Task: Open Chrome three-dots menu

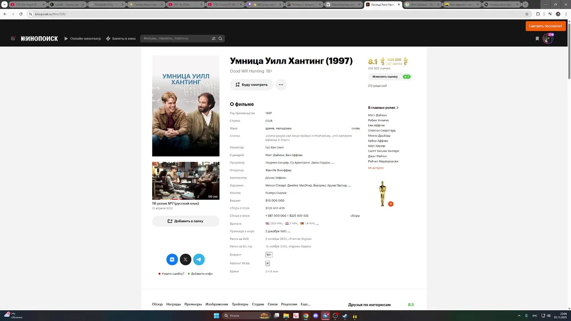Action: click(x=566, y=14)
